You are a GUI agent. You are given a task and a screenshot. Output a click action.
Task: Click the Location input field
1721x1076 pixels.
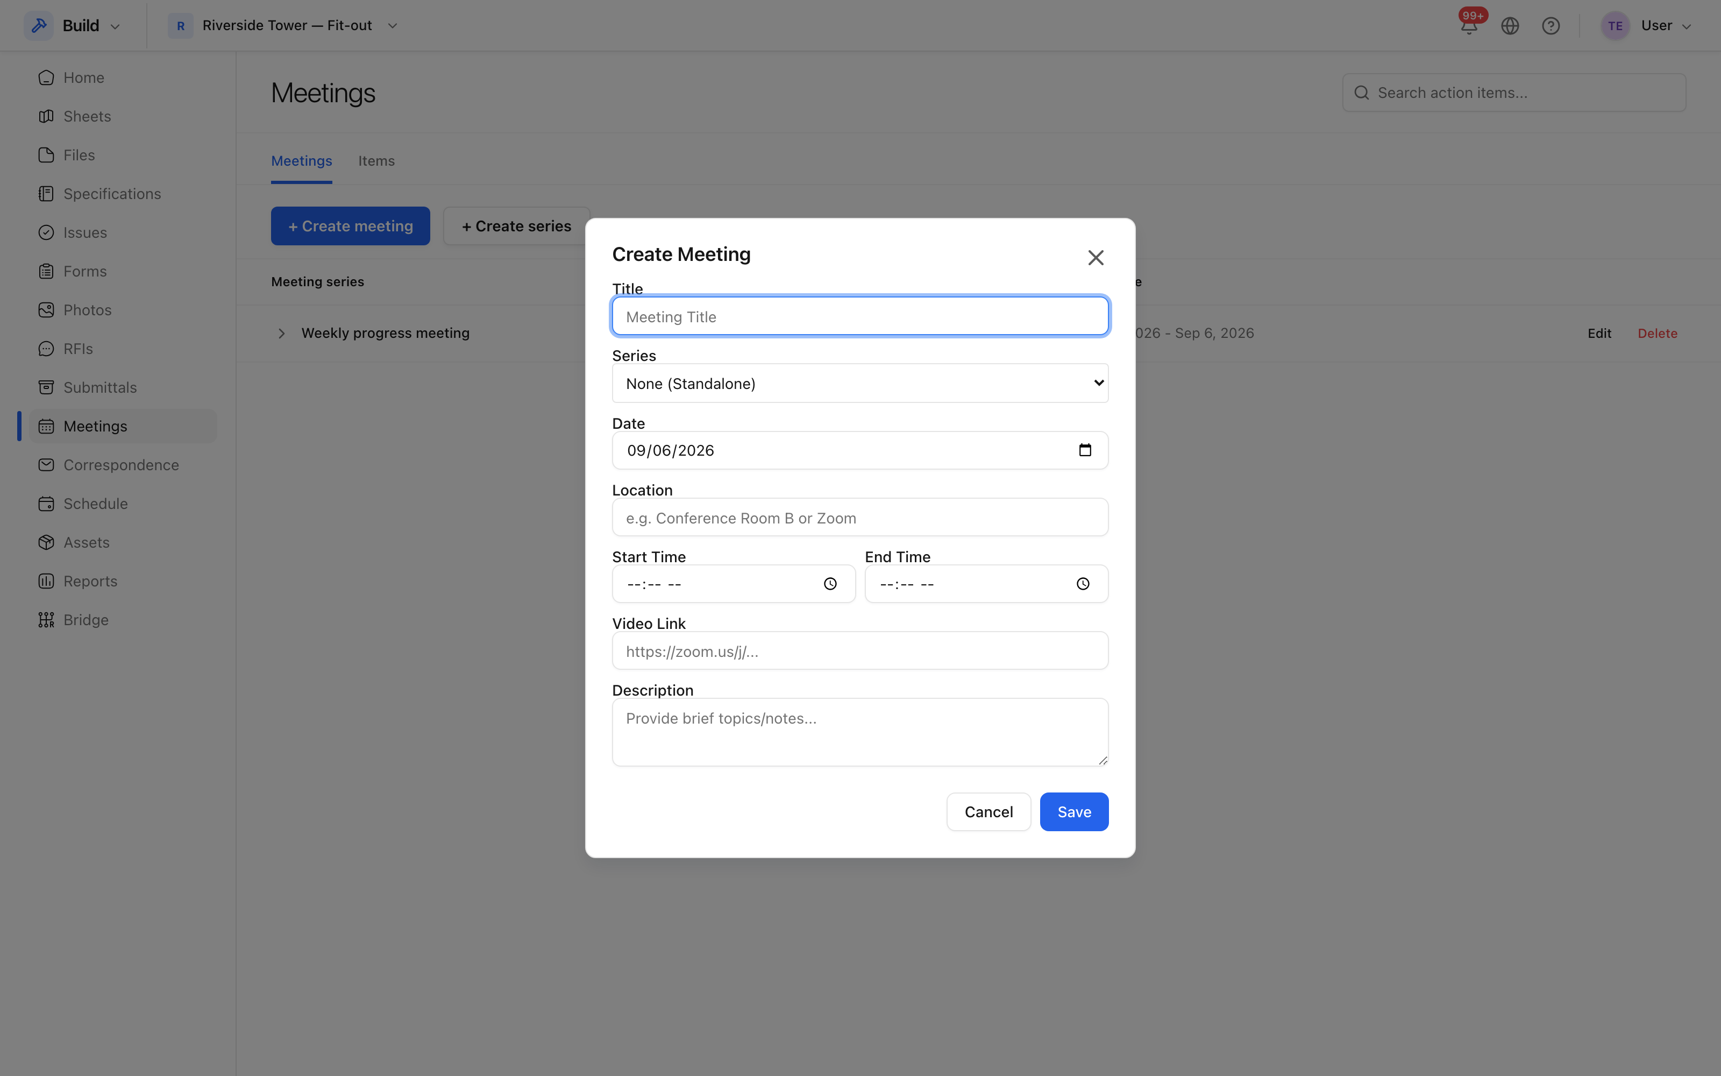860,516
